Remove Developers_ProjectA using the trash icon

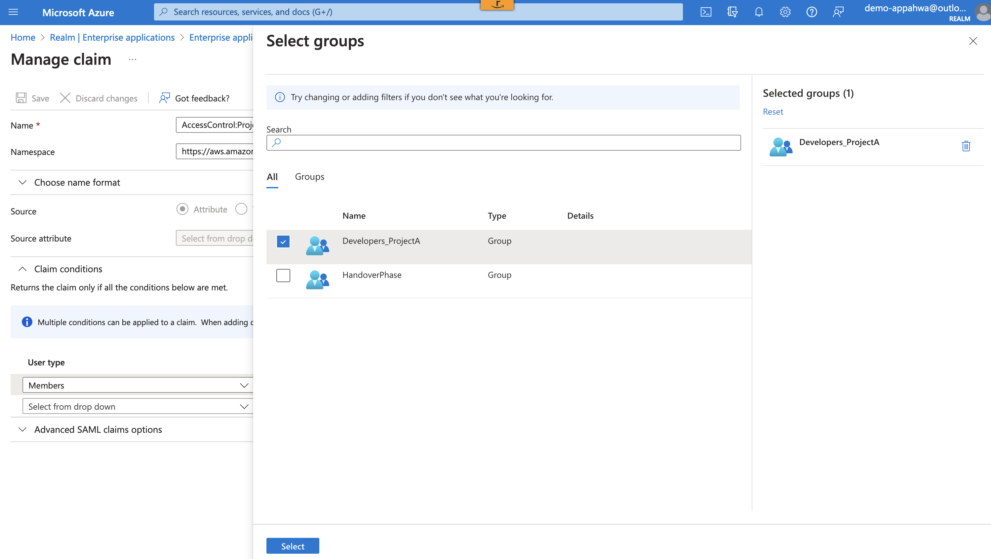tap(966, 146)
